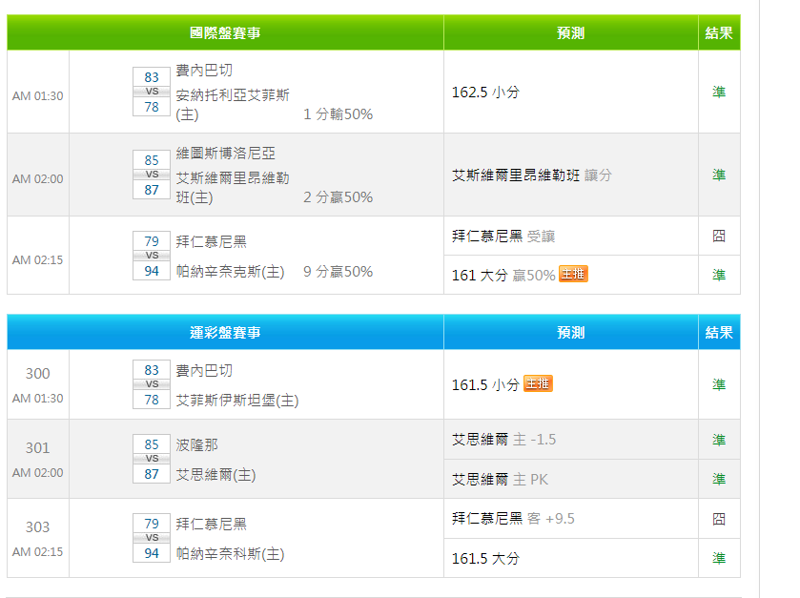Image resolution: width=800 pixels, height=598 pixels.
Task: Click the 準 result for 162.5 小分
Action: pos(719,92)
